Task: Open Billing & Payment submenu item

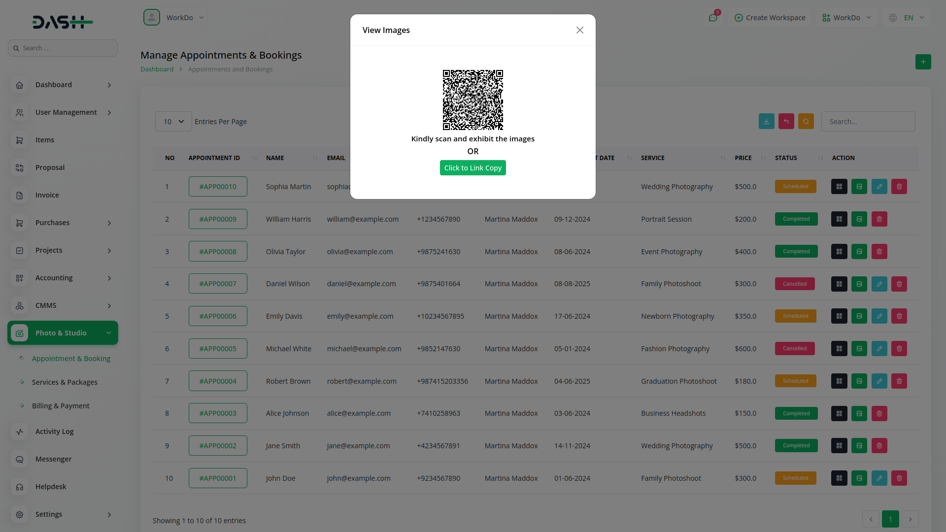Action: coord(61,406)
